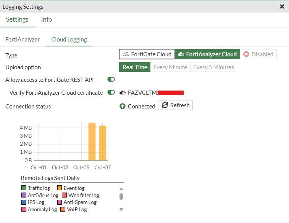Click the red X Disabled icon
This screenshot has width=289, height=223.
246,54
